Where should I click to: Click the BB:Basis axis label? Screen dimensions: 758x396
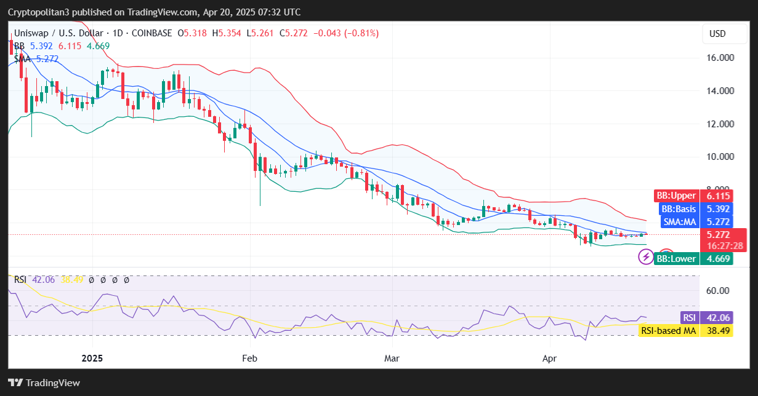pyautogui.click(x=679, y=208)
